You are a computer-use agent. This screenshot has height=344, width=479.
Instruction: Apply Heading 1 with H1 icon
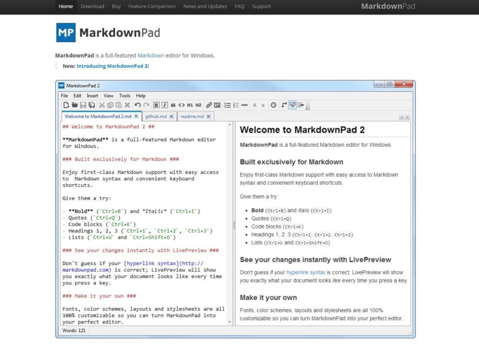pyautogui.click(x=190, y=105)
